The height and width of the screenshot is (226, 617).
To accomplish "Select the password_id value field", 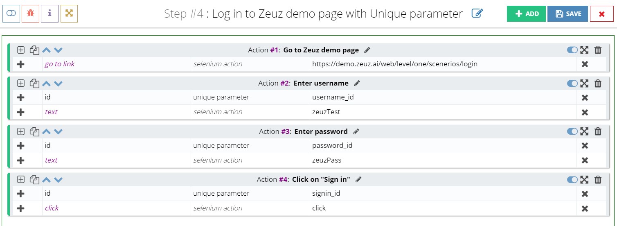I will click(442, 145).
